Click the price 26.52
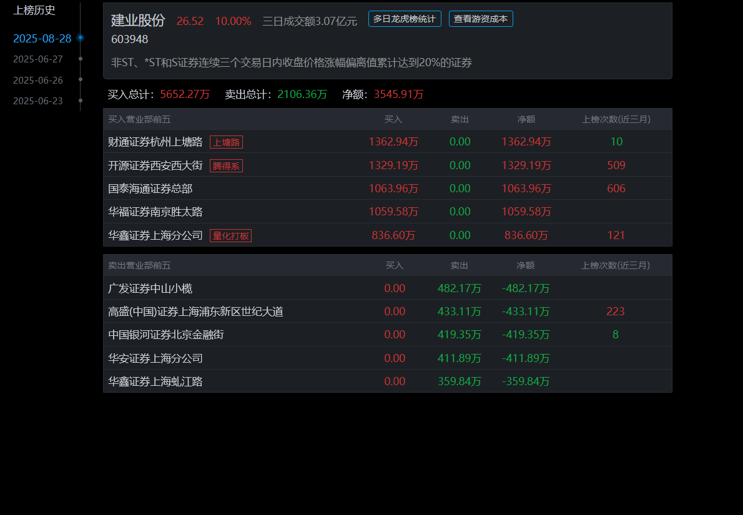Image resolution: width=743 pixels, height=515 pixels. (190, 21)
